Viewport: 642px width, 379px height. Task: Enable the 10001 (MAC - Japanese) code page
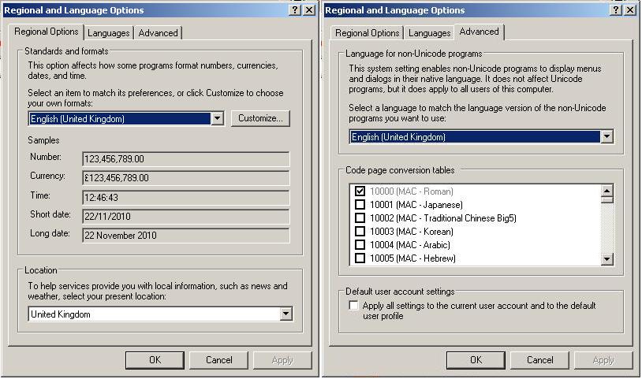[360, 205]
